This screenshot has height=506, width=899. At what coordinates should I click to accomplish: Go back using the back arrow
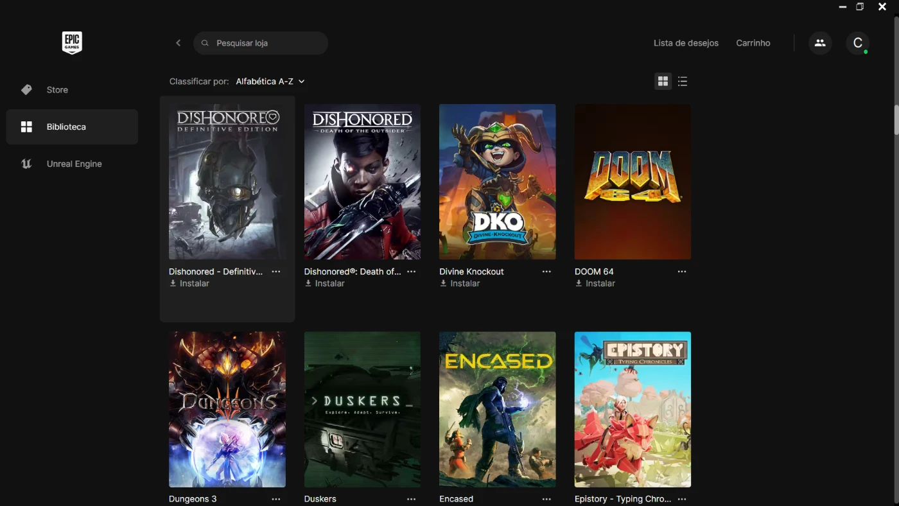(x=179, y=43)
